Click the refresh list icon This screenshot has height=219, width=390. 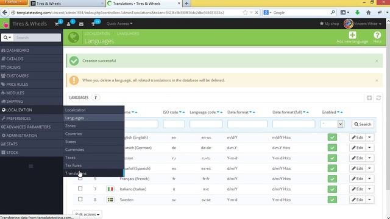378,97
